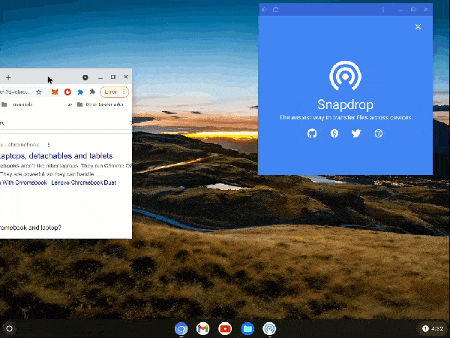Open the manuals bookmark folder
The width and height of the screenshot is (450, 338).
(16, 104)
